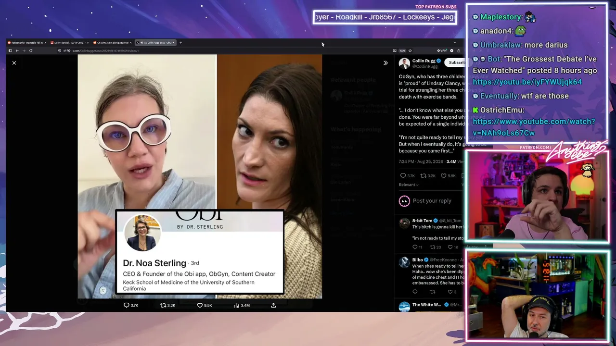Click Dr. Noa Sterling's profile photo on the card
Screen dimensions: 616x346
[142, 233]
